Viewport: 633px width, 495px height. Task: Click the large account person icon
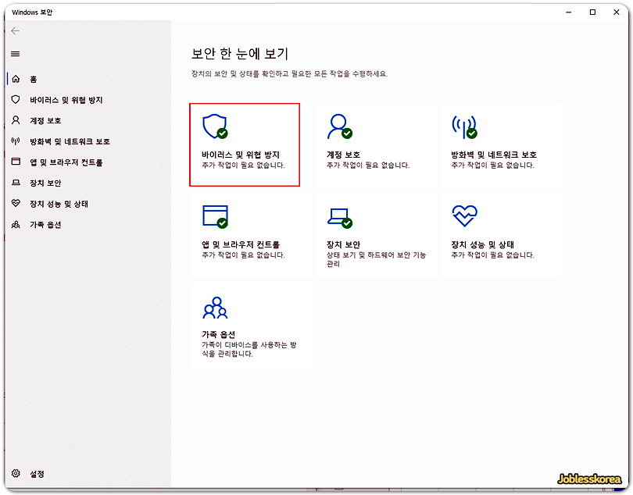pos(339,126)
